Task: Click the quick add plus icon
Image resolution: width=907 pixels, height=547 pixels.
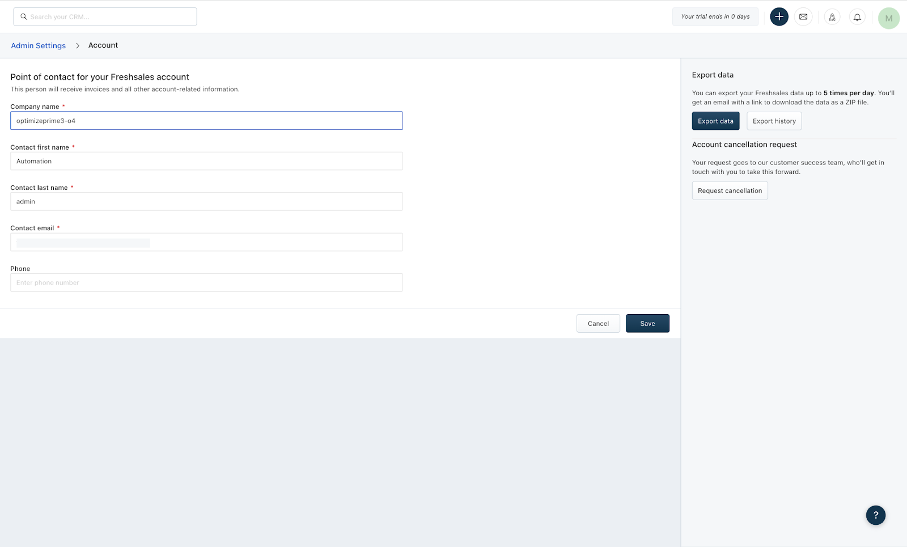Action: click(779, 17)
